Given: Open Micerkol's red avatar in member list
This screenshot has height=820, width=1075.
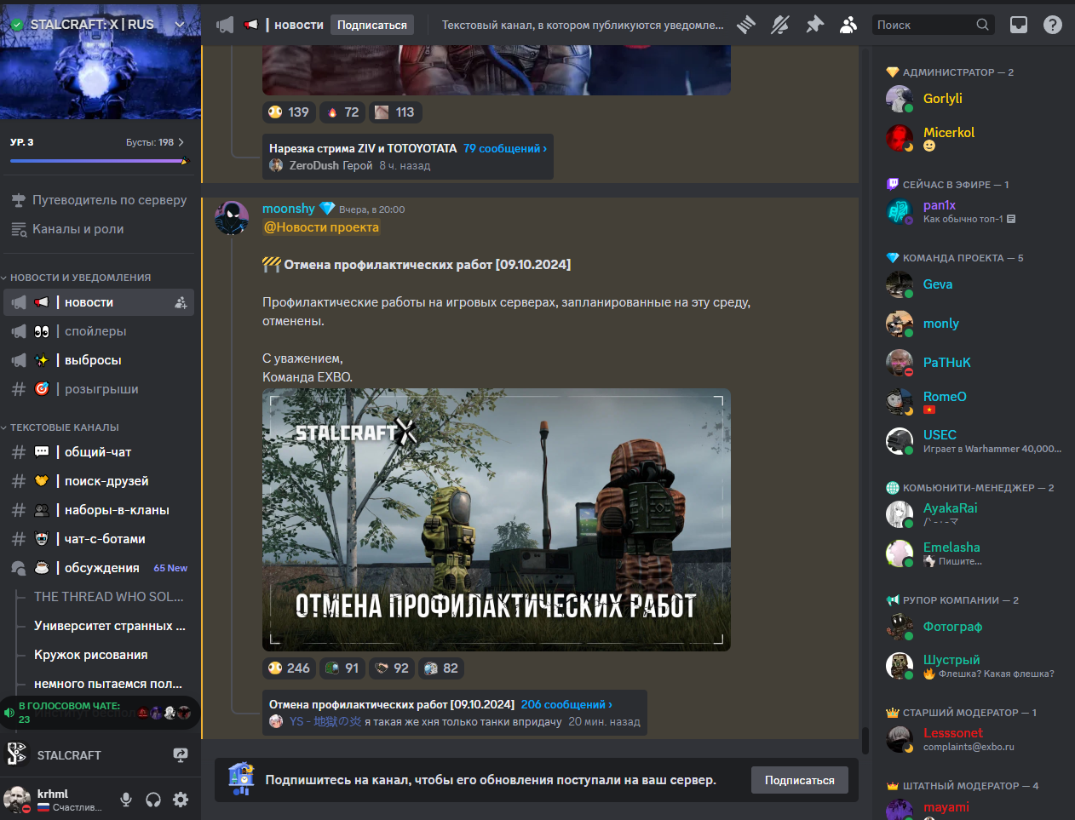Looking at the screenshot, I should (x=900, y=138).
